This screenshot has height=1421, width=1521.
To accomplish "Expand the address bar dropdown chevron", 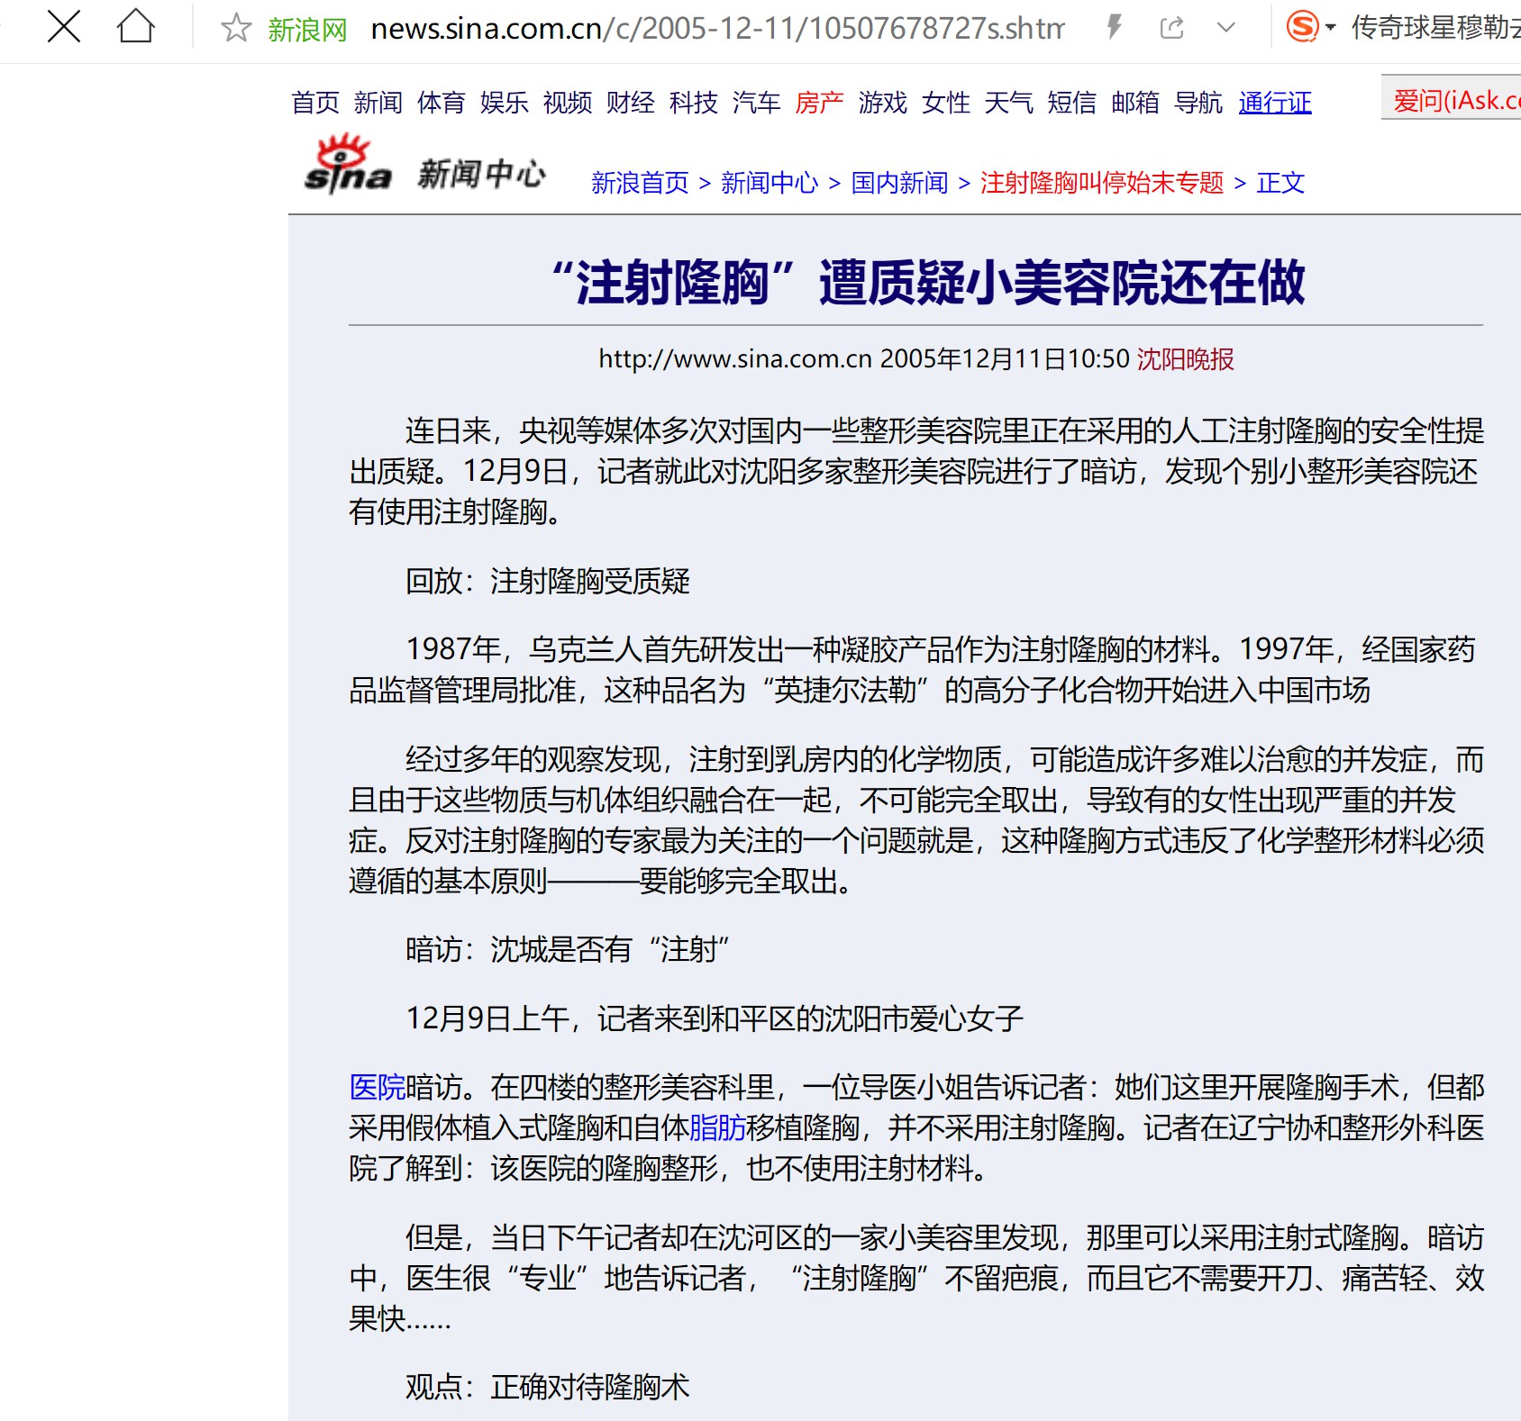I will pyautogui.click(x=1225, y=28).
